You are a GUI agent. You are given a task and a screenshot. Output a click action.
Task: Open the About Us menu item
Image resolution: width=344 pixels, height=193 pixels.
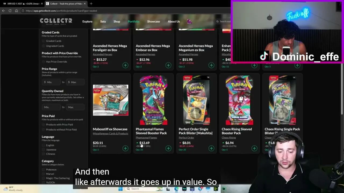pyautogui.click(x=174, y=21)
